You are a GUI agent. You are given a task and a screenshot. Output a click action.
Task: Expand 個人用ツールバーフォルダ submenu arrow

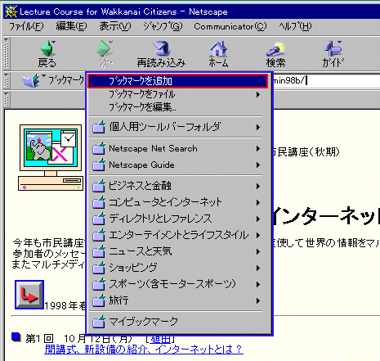(x=258, y=127)
